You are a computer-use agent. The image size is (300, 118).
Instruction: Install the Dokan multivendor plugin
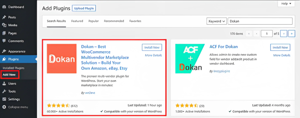[x=152, y=48]
